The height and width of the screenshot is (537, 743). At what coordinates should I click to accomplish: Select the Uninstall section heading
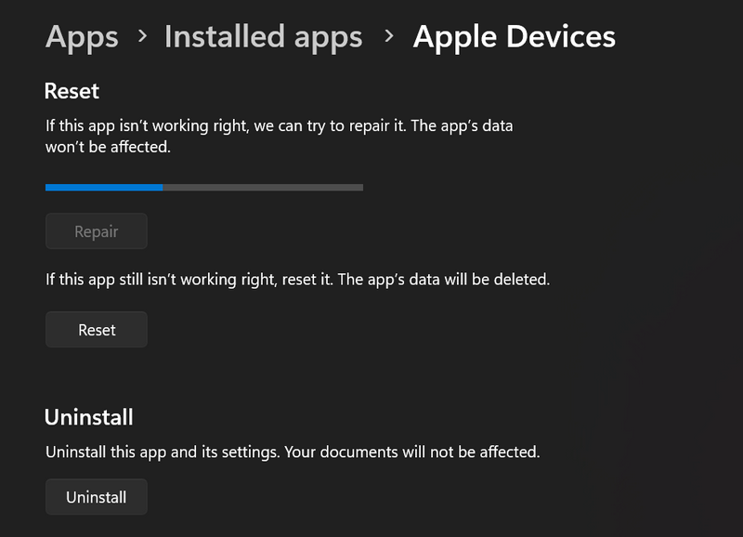pos(89,417)
